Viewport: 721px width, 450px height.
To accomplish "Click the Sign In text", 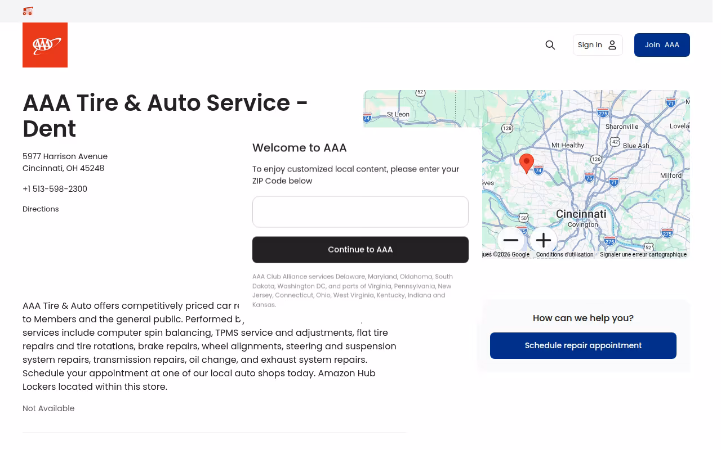I will coord(590,45).
